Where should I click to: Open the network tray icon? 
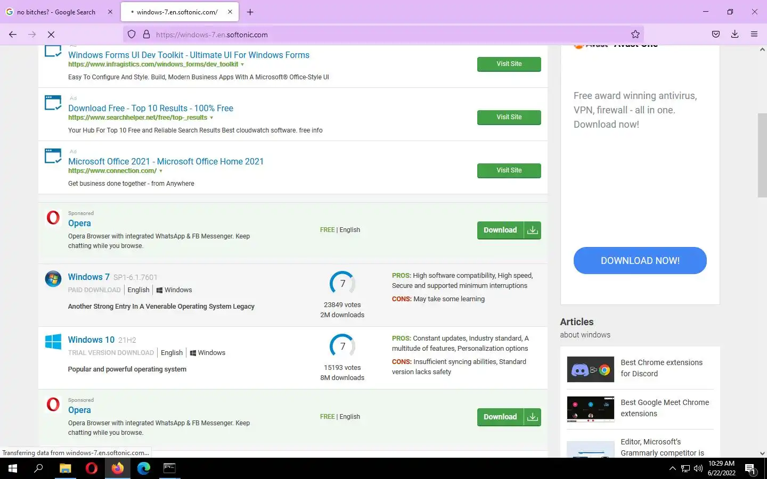point(686,468)
